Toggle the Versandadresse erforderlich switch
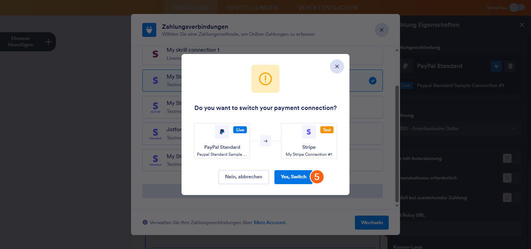This screenshot has width=531, height=249. click(x=507, y=178)
